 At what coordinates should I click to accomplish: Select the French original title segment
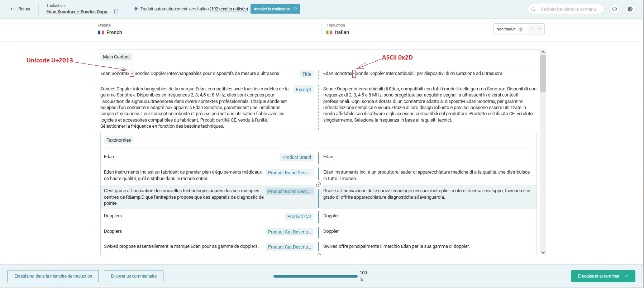click(x=190, y=74)
